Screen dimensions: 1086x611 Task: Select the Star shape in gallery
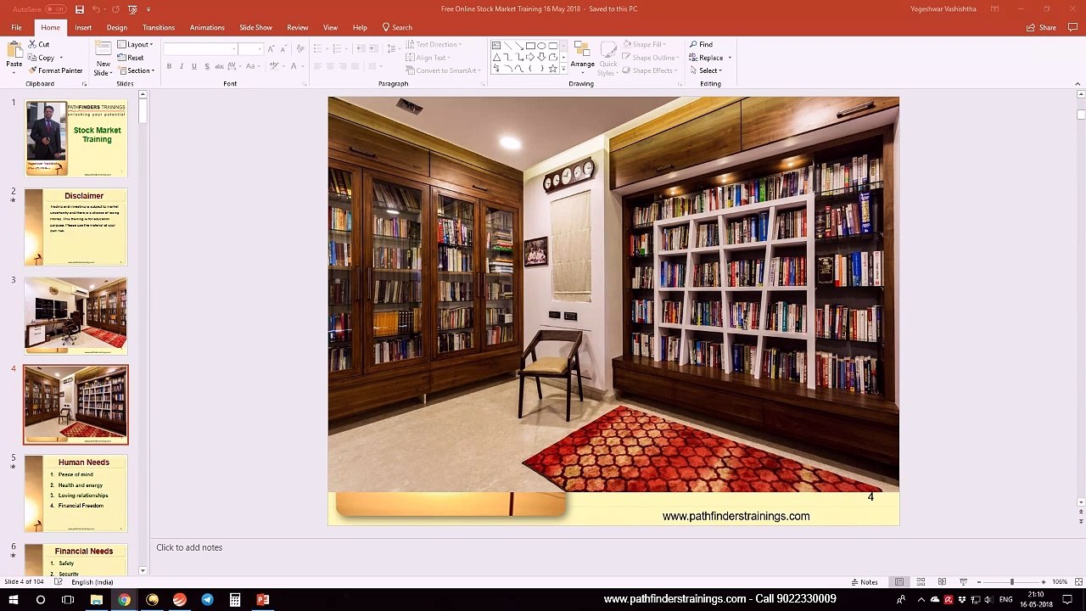pyautogui.click(x=552, y=68)
